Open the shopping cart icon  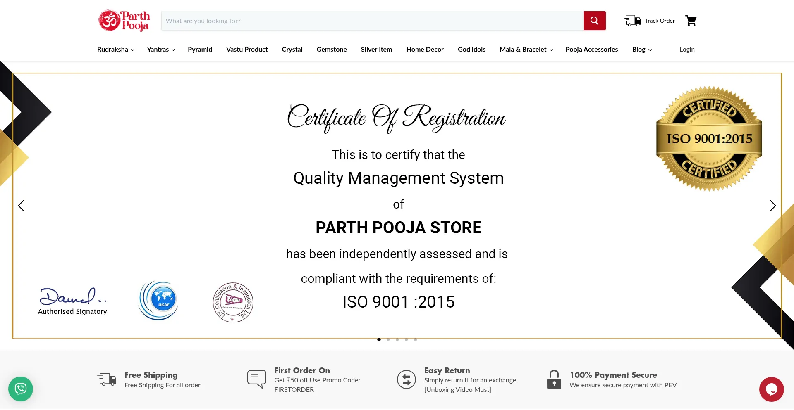(x=691, y=21)
